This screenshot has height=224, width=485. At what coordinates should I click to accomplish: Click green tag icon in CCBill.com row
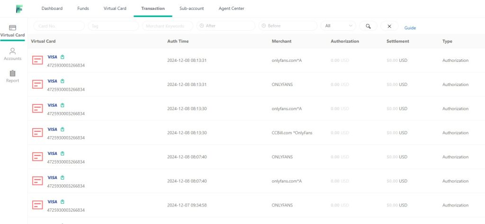(x=63, y=129)
